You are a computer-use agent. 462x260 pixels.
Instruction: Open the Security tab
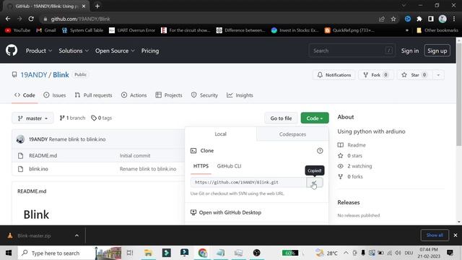204,95
